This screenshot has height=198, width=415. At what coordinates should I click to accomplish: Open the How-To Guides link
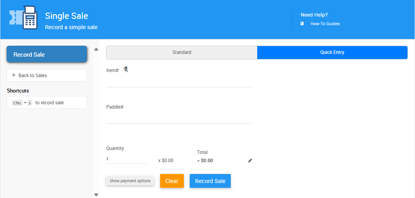pyautogui.click(x=325, y=24)
